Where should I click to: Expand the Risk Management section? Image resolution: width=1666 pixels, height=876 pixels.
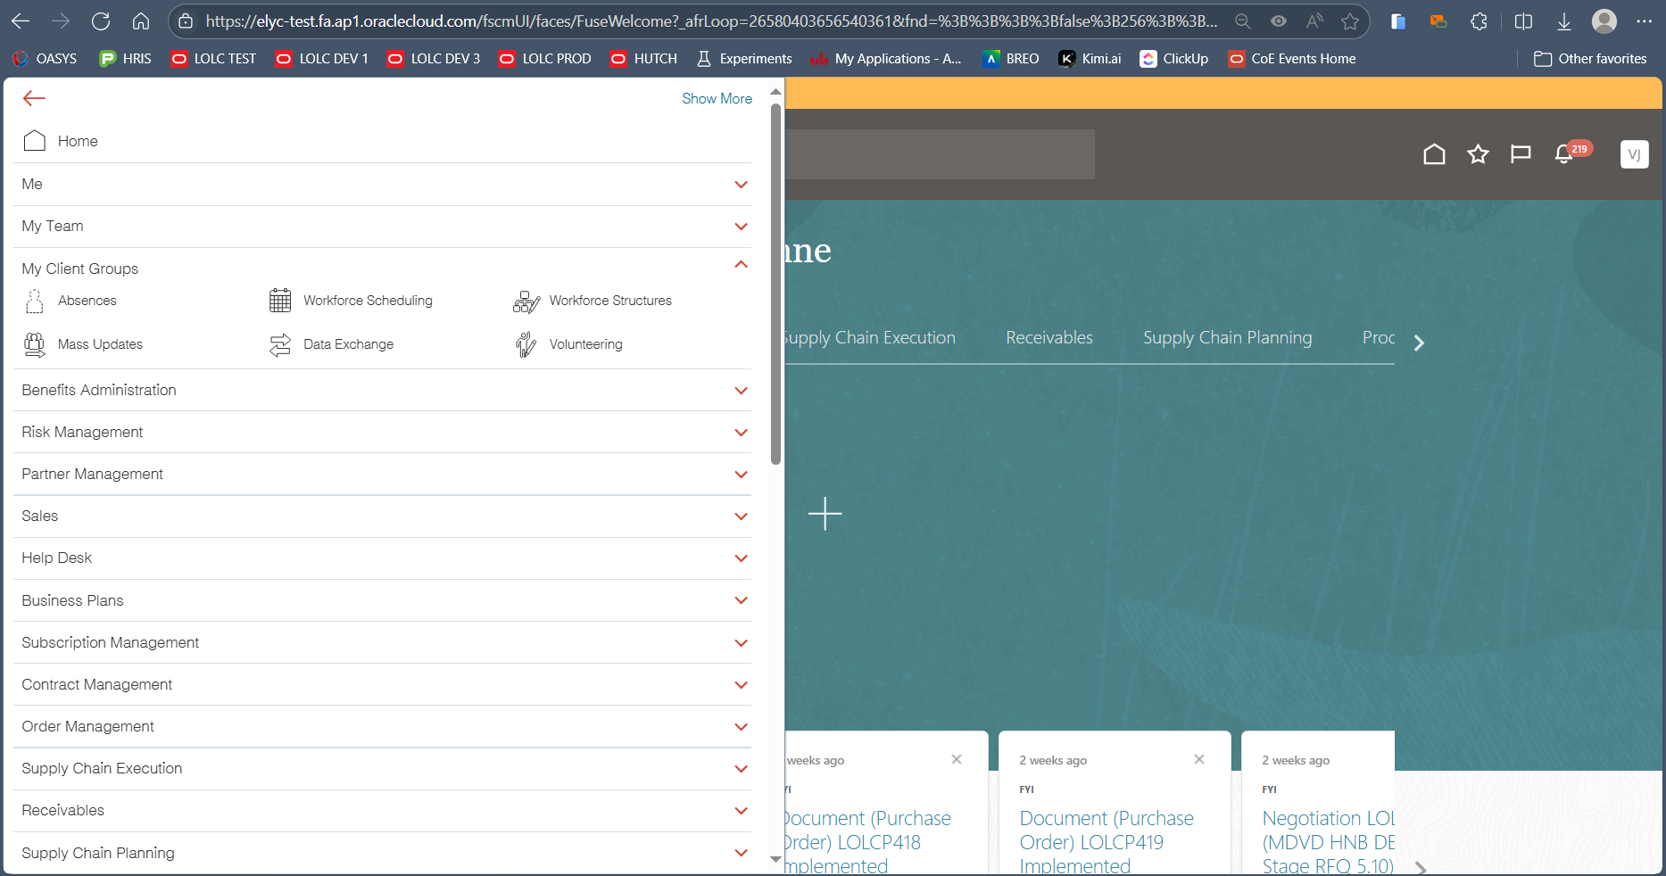point(740,433)
